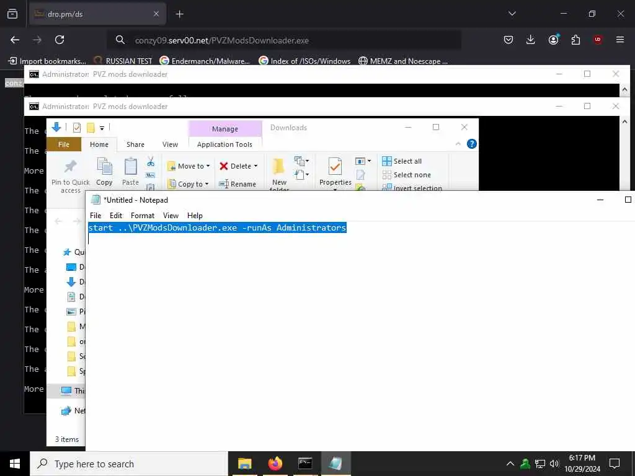Image resolution: width=635 pixels, height=476 pixels.
Task: Open Notepad Format menu
Action: [x=143, y=216]
